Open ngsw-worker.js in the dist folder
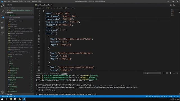Screen dimensions: 180x101 pyautogui.click(x=15, y=36)
